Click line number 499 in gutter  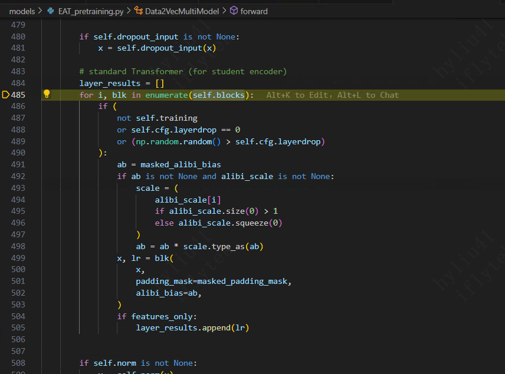pos(18,258)
